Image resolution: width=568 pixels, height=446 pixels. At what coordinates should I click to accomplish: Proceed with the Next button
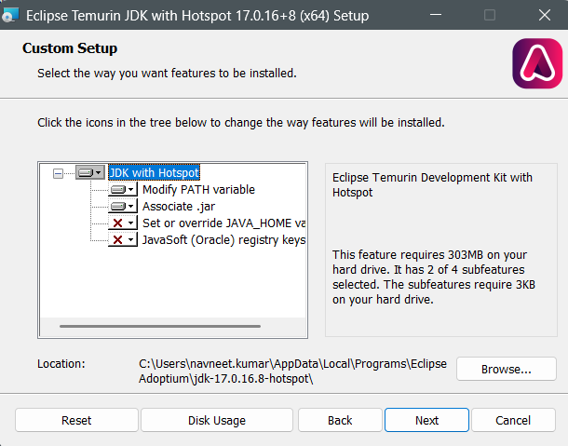click(x=426, y=420)
